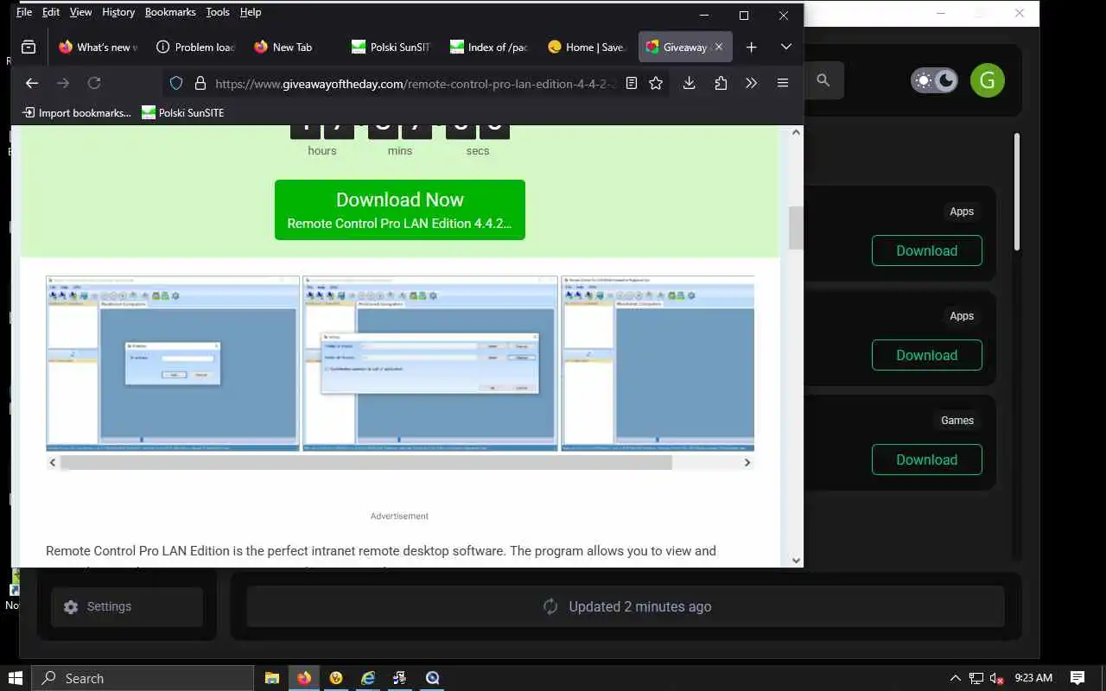Image resolution: width=1106 pixels, height=691 pixels.
Task: Click the green G profile avatar
Action: pos(987,80)
